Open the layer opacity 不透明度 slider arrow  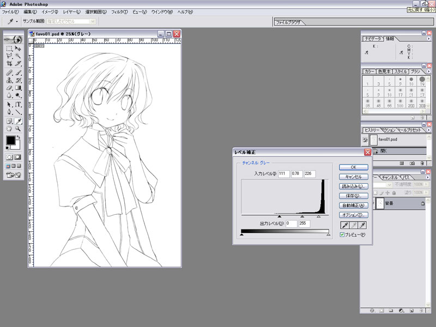pyautogui.click(x=426, y=184)
